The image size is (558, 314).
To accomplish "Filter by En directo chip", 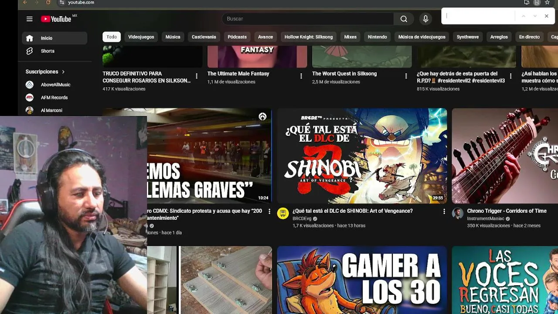I will (x=529, y=37).
